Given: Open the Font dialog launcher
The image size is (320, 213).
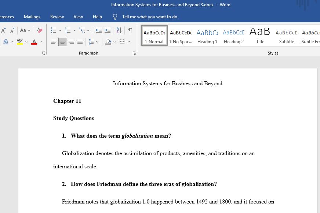Looking at the screenshot, I should point(43,53).
